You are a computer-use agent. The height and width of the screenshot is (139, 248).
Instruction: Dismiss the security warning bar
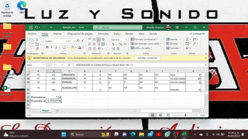[x=205, y=58]
